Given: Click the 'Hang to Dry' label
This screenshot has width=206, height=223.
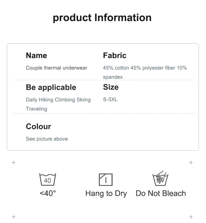Looking at the screenshot, I should pyautogui.click(x=106, y=193).
